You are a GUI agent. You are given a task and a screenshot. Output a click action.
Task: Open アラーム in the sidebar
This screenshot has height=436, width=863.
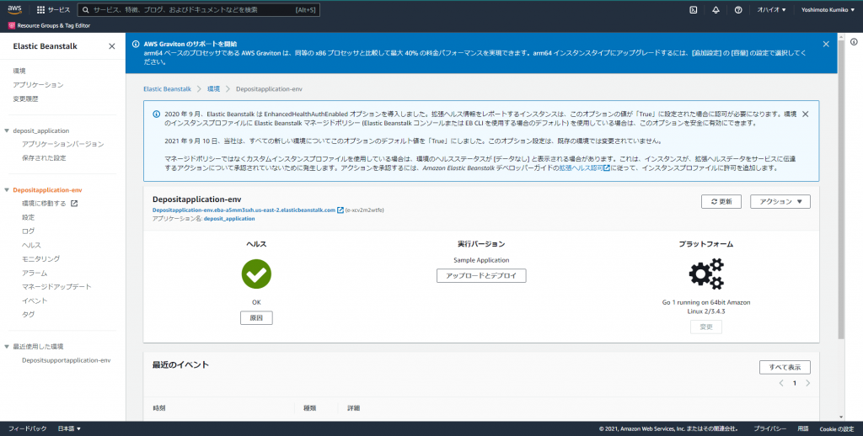coord(35,273)
